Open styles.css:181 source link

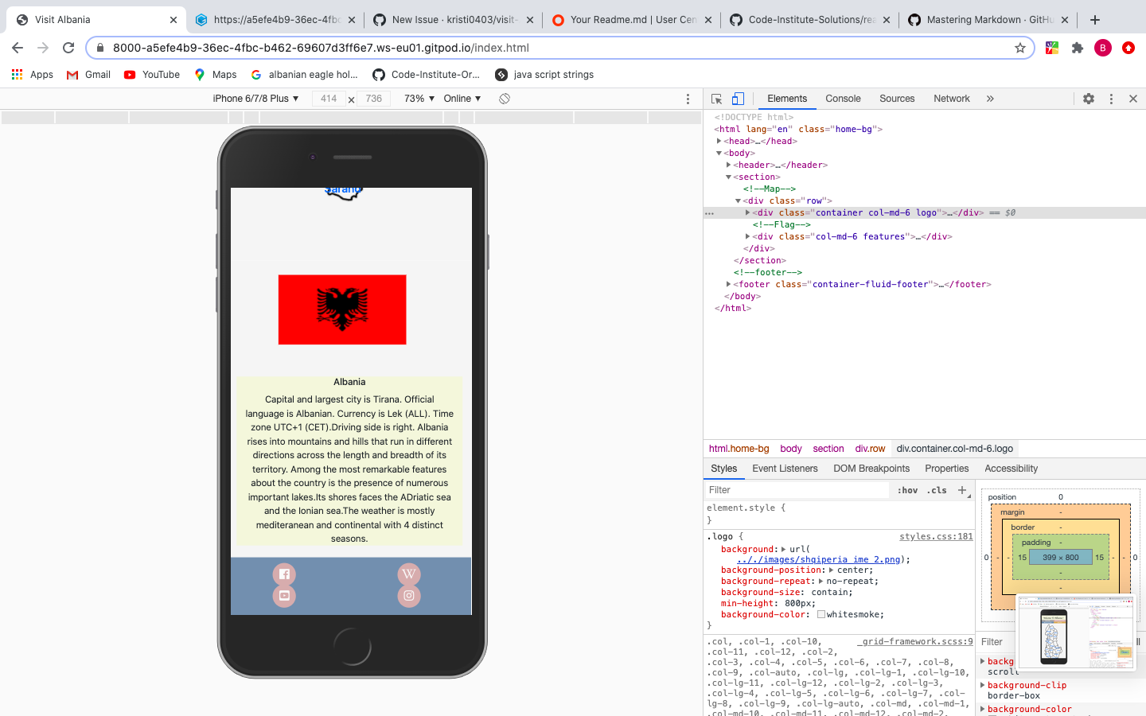coord(936,536)
